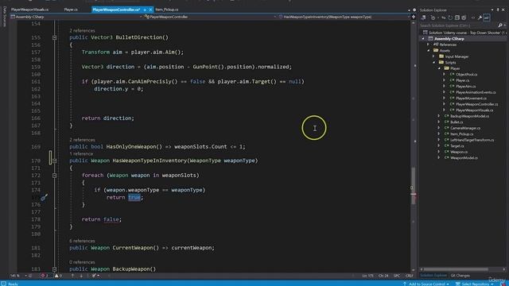Click the Ln 175 line number indicator

tap(367, 276)
